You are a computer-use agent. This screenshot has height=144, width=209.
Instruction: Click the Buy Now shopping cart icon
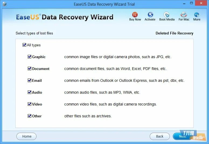(135, 15)
